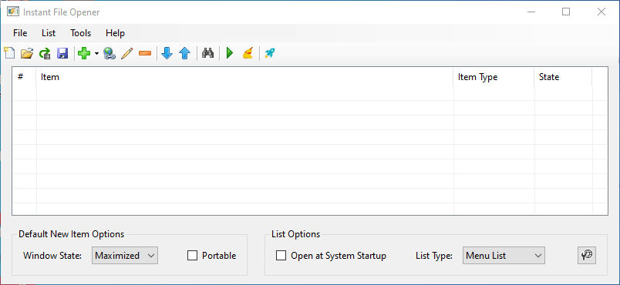Add a new item with the green plus

84,53
